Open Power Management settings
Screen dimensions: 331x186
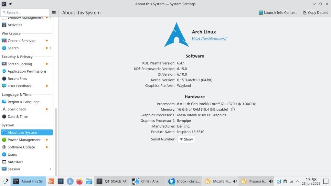coord(24,140)
